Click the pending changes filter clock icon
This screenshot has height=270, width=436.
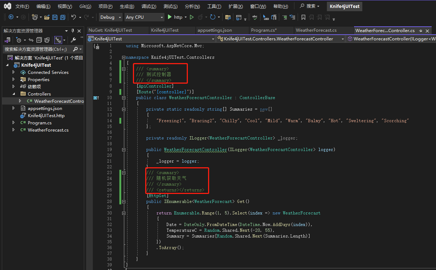coord(19,40)
